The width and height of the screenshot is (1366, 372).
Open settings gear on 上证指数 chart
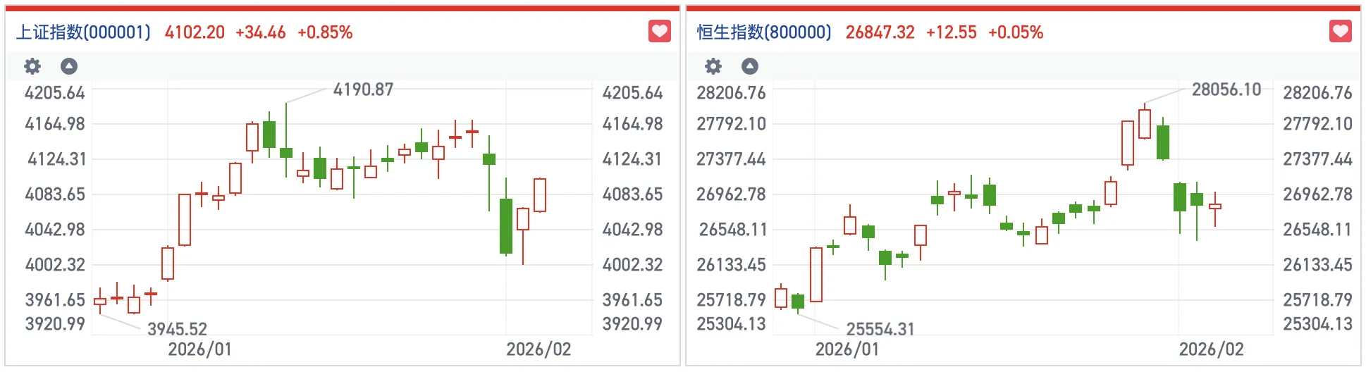point(32,66)
